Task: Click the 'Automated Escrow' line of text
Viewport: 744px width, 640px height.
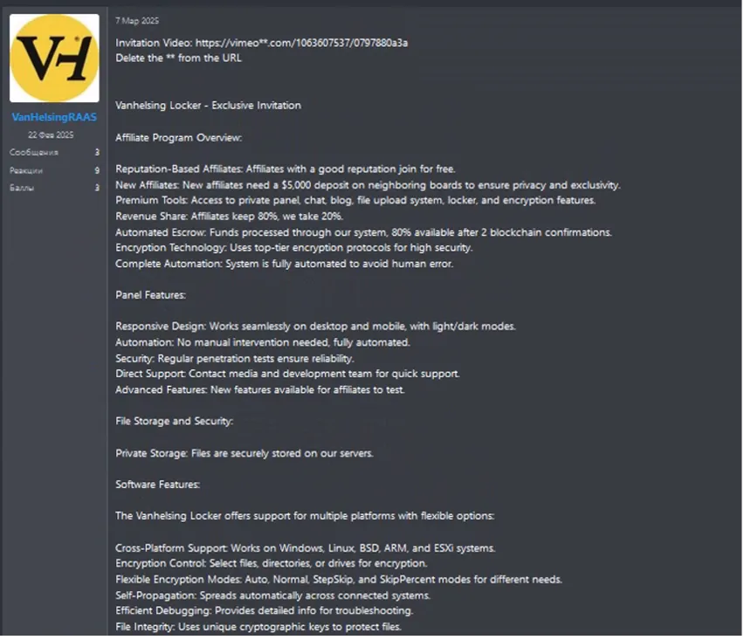Action: tap(363, 232)
